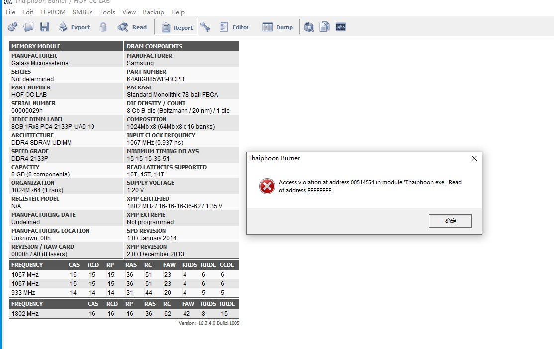Screen dimensions: 554x349
Task: Open the Editor view
Action: coord(234,27)
